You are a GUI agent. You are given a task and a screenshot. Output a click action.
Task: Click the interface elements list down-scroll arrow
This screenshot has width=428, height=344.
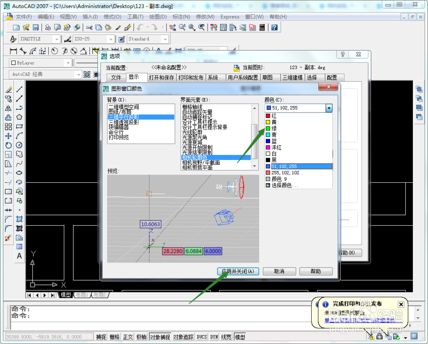[x=255, y=166]
